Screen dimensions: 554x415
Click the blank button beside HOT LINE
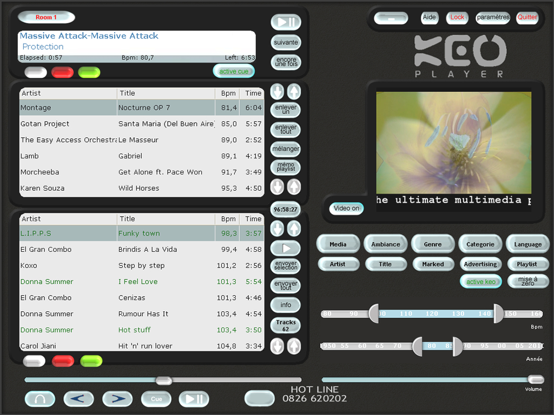[260, 398]
